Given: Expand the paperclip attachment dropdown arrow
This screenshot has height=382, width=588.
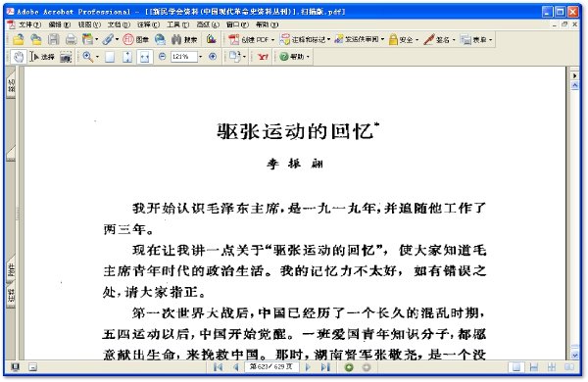Looking at the screenshot, I should tap(117, 39).
